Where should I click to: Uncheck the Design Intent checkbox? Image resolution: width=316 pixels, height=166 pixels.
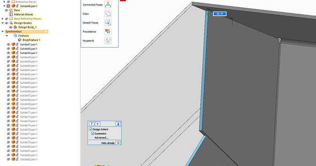coord(91,129)
